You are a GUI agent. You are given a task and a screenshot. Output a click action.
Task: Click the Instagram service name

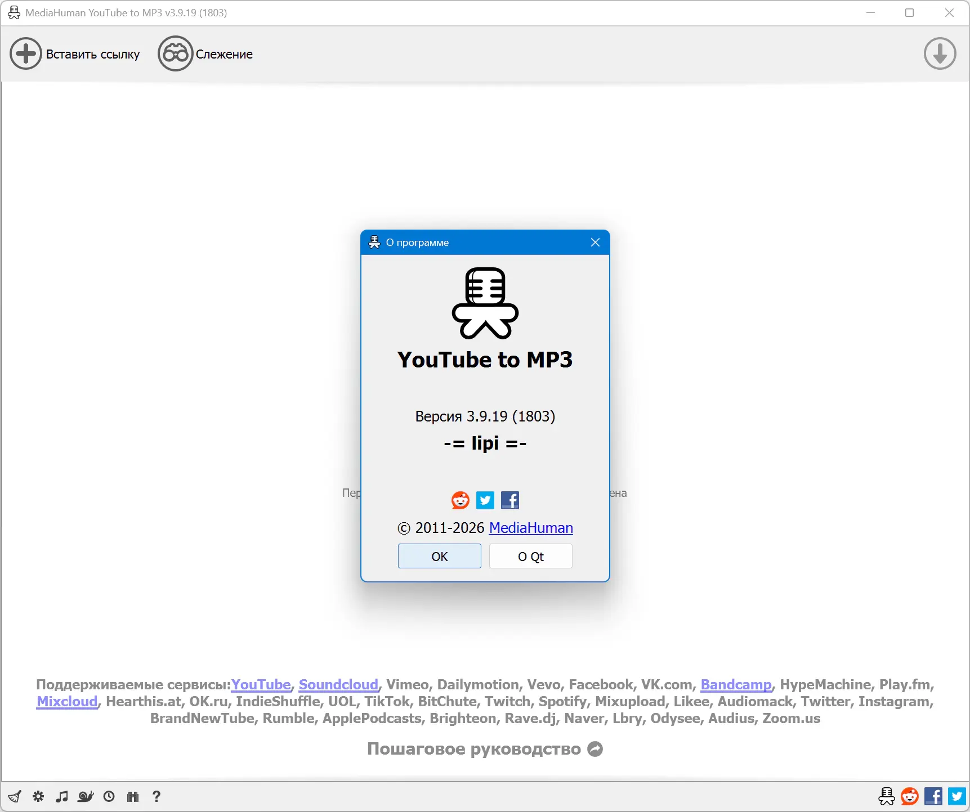894,702
